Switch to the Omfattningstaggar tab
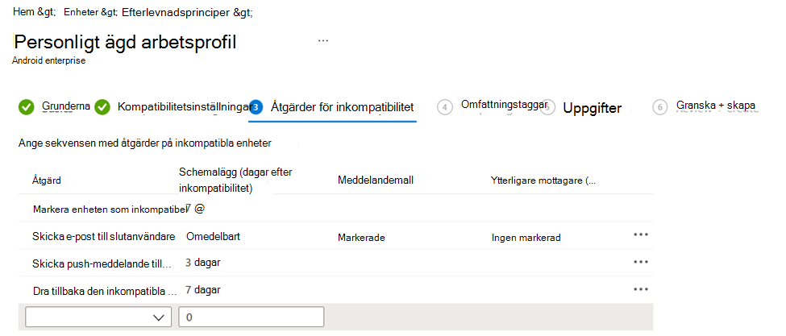 [504, 105]
